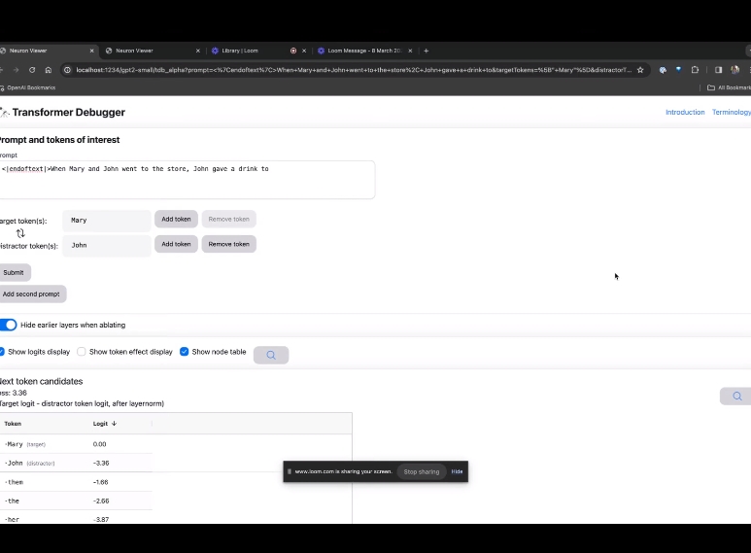Go to the browser home page

click(49, 70)
